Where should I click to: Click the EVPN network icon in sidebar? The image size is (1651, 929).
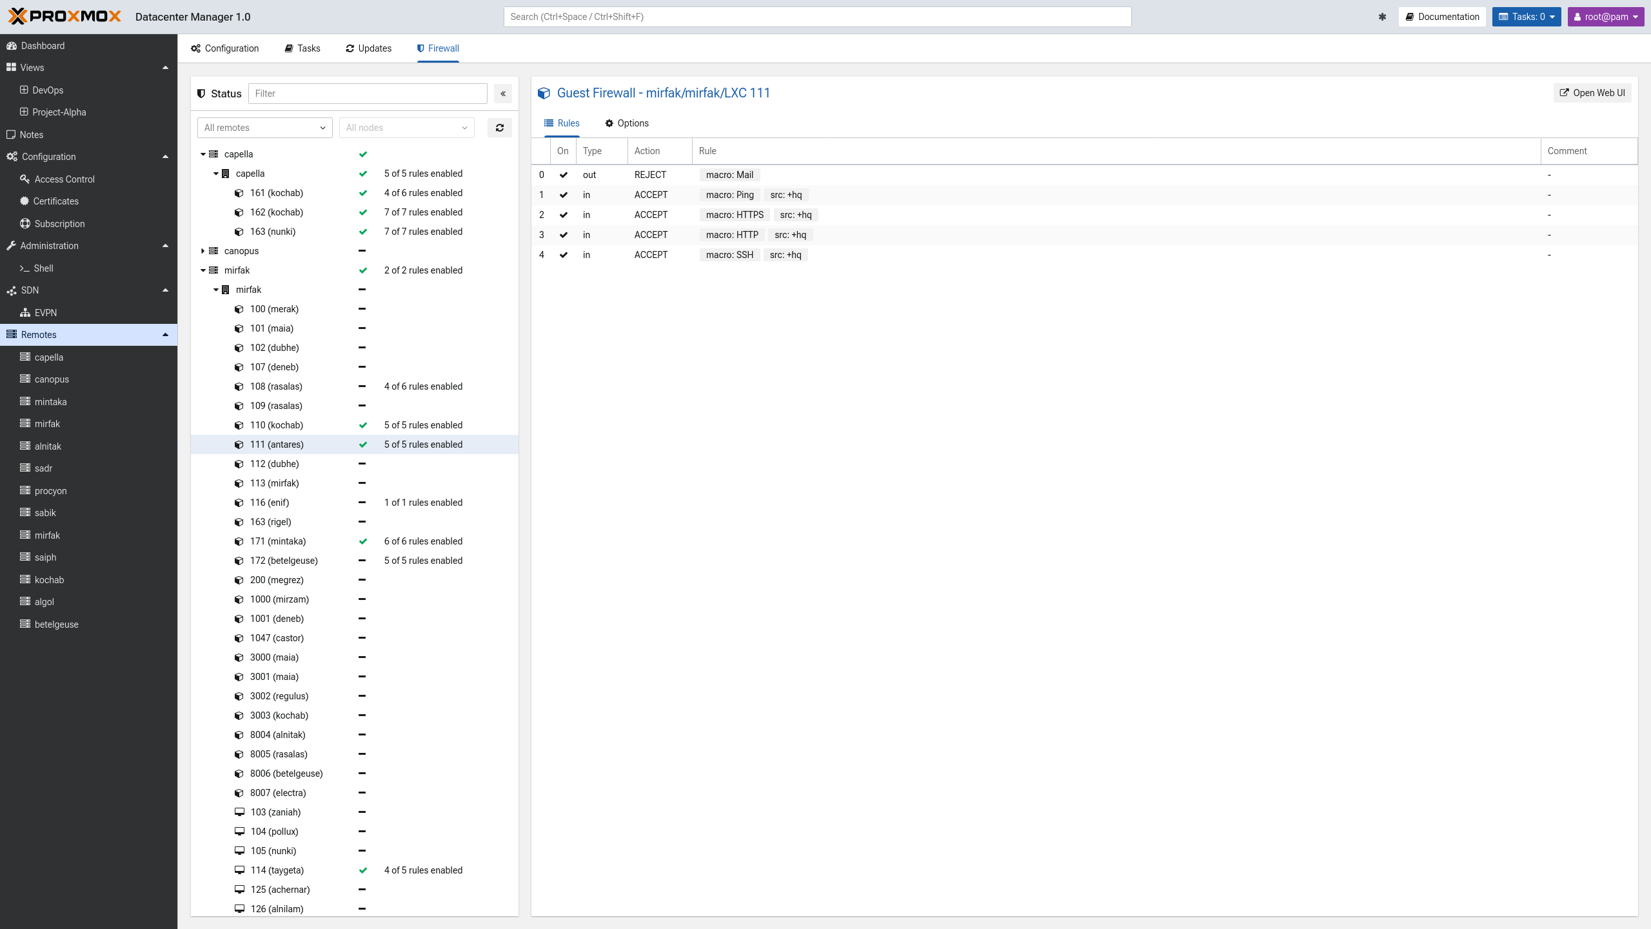25,313
